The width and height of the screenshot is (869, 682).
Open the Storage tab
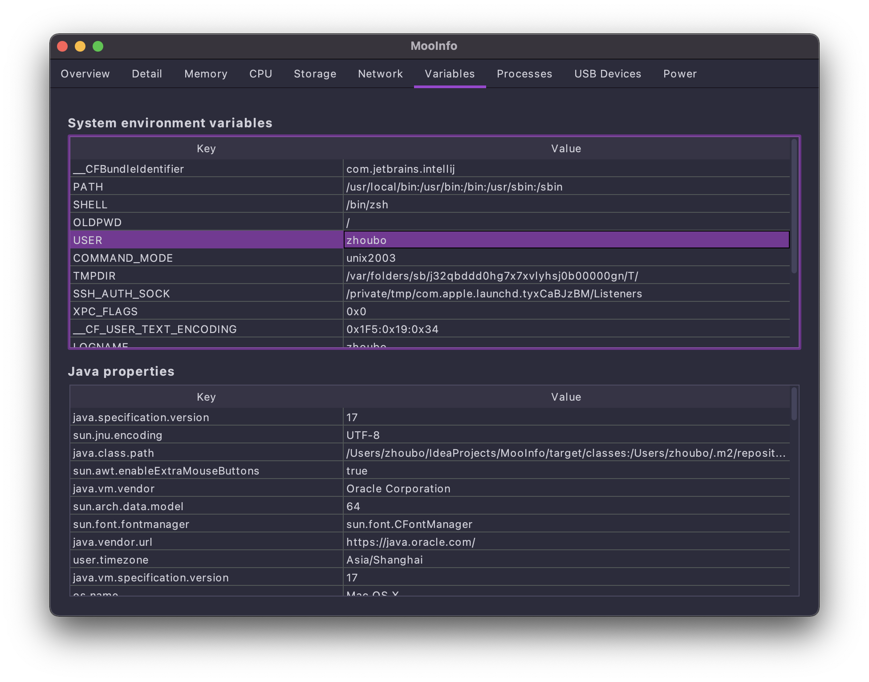315,74
